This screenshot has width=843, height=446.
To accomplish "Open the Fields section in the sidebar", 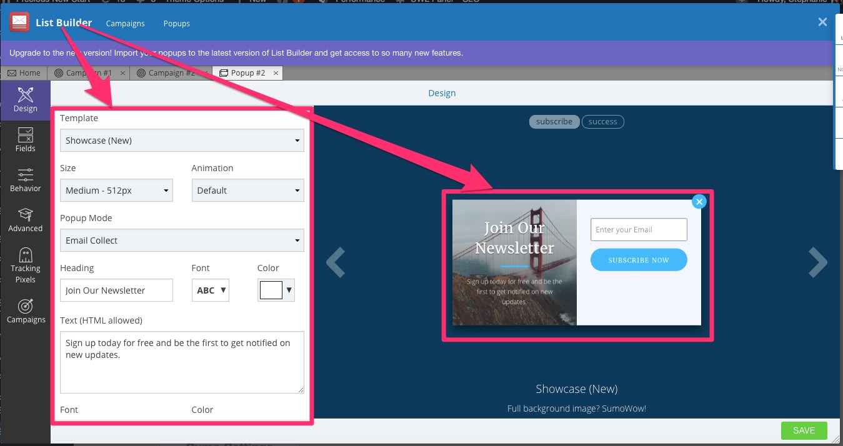I will pos(25,140).
